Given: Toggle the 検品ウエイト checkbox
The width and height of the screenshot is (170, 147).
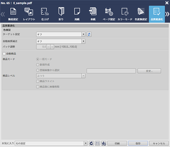Looking at the screenshot, I should pyautogui.click(x=37, y=81).
